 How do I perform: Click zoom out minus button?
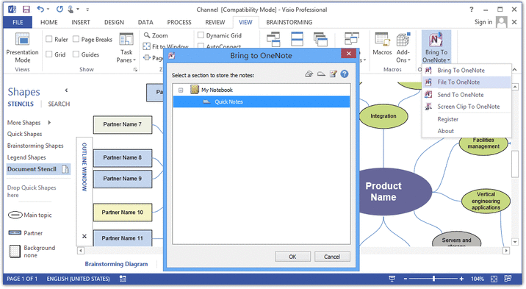coord(406,279)
